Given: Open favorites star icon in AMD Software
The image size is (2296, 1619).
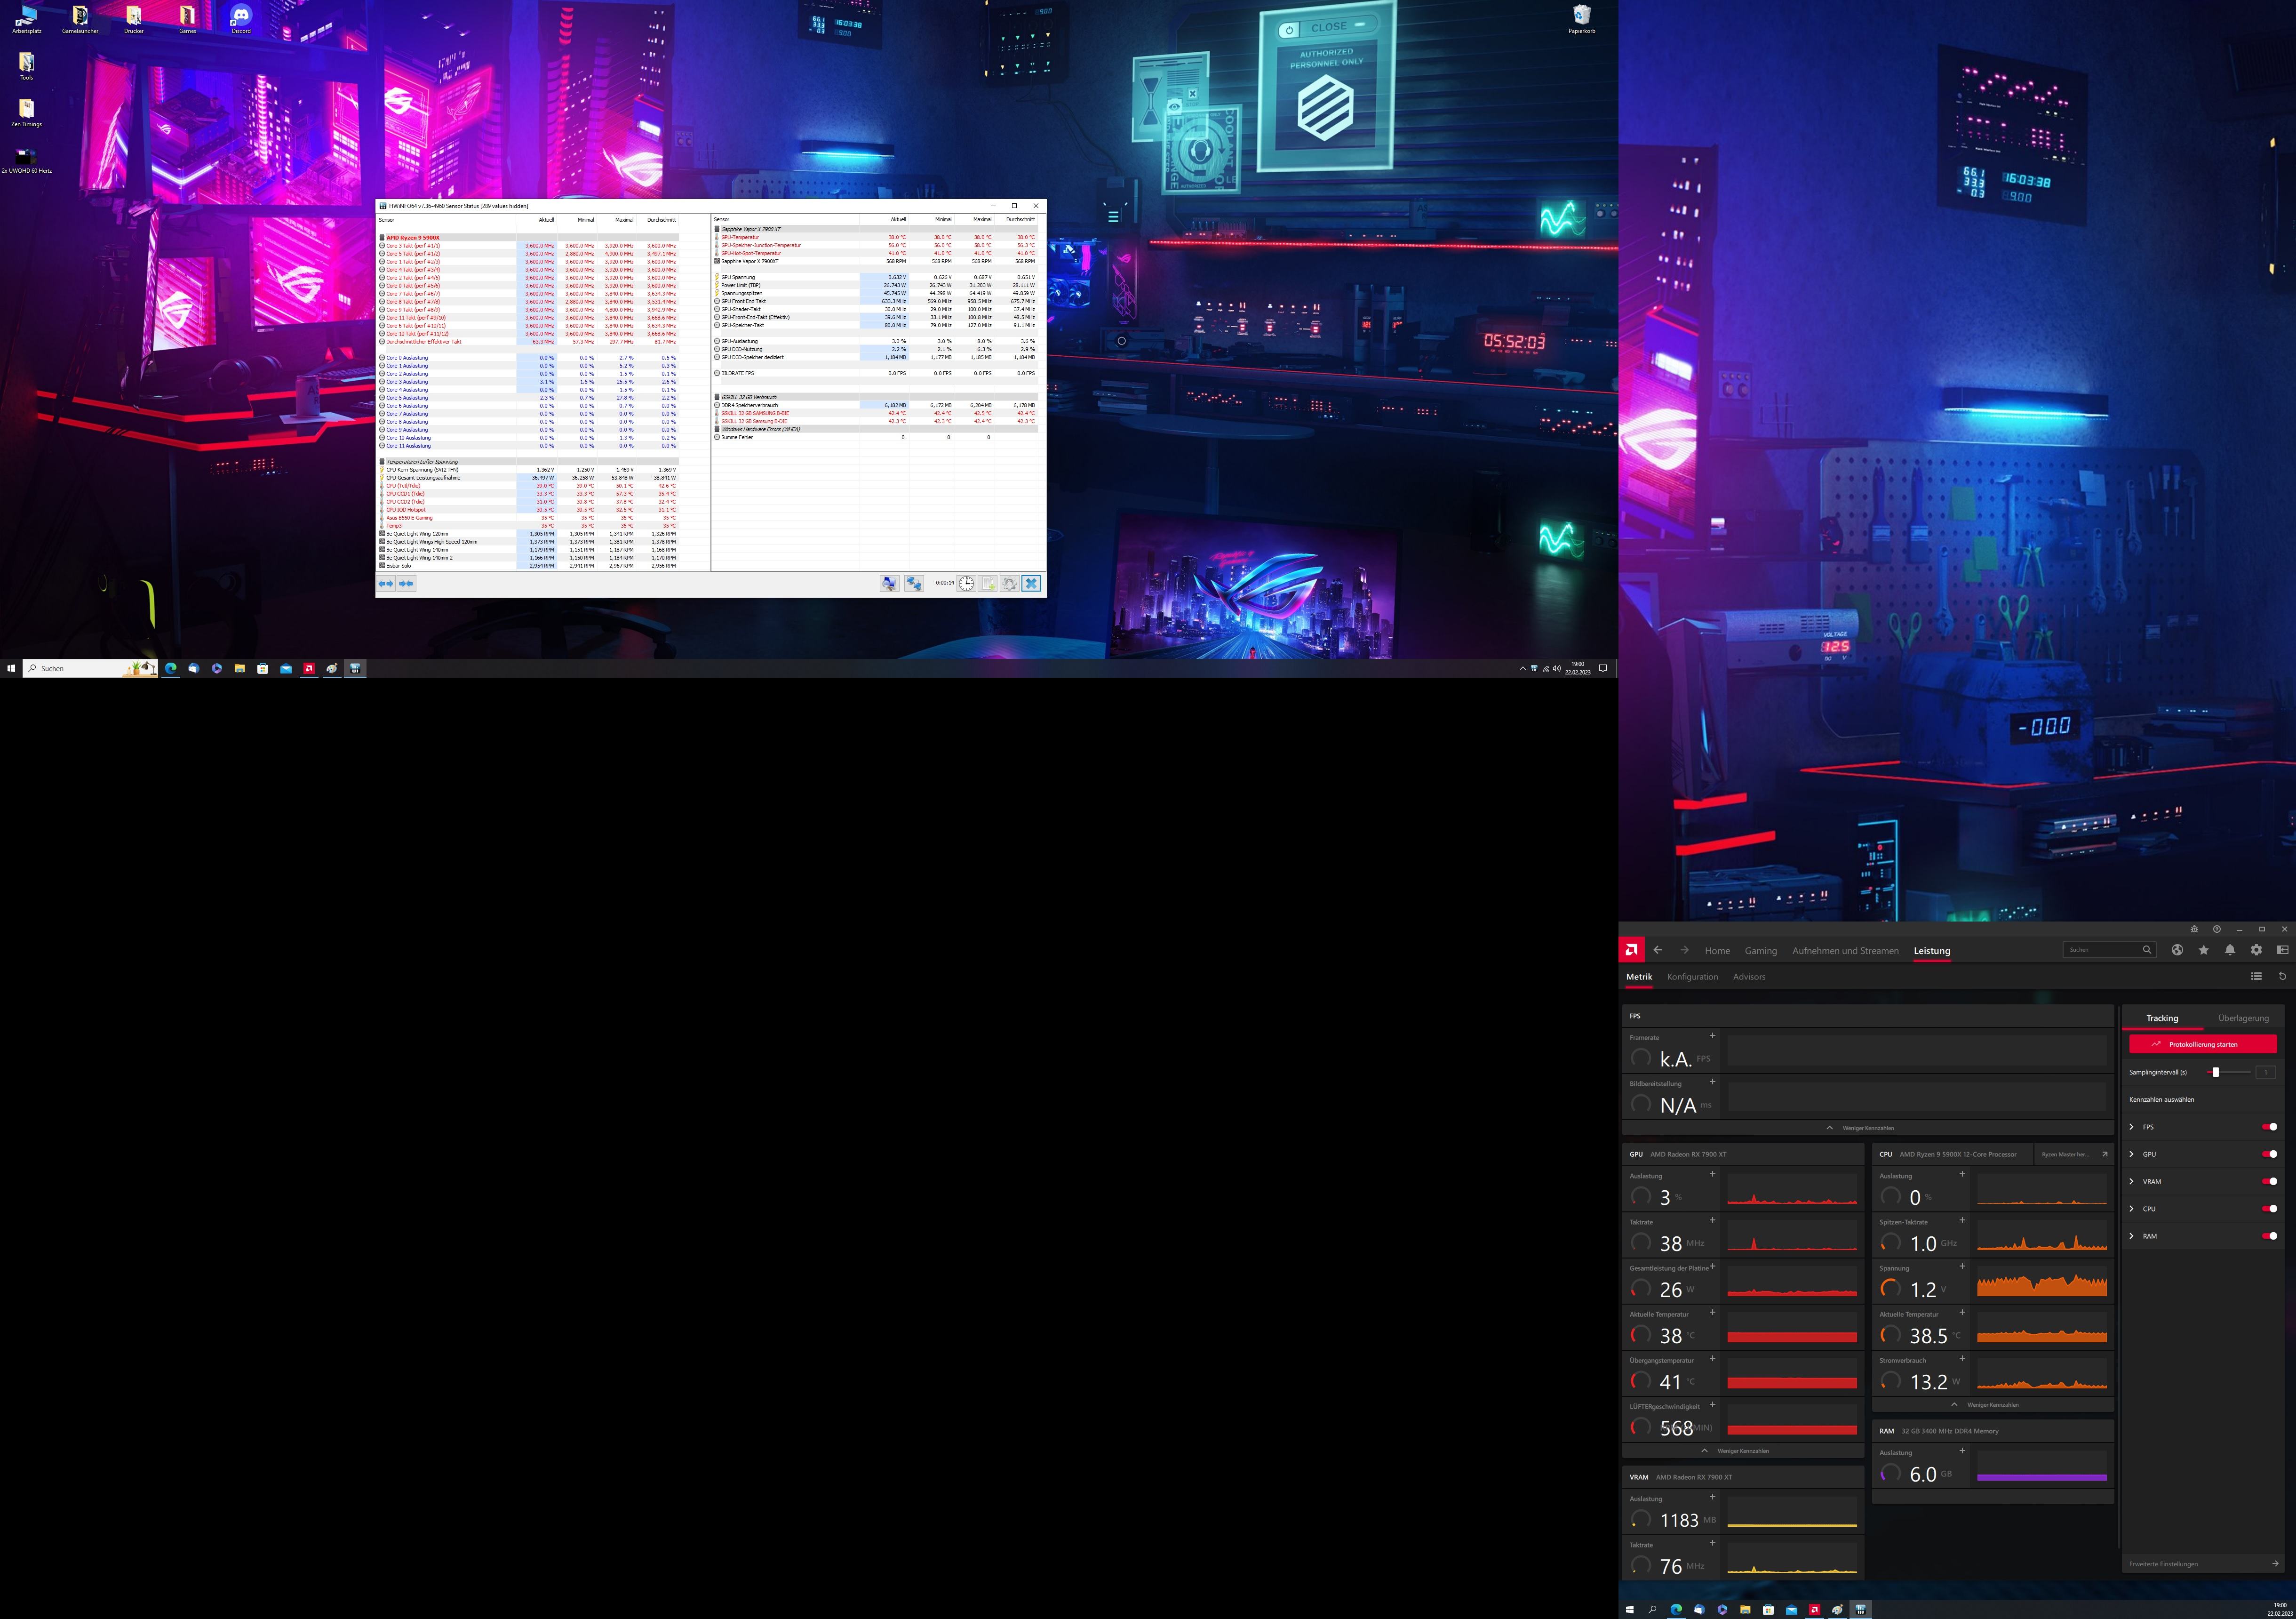Looking at the screenshot, I should pos(2204,950).
